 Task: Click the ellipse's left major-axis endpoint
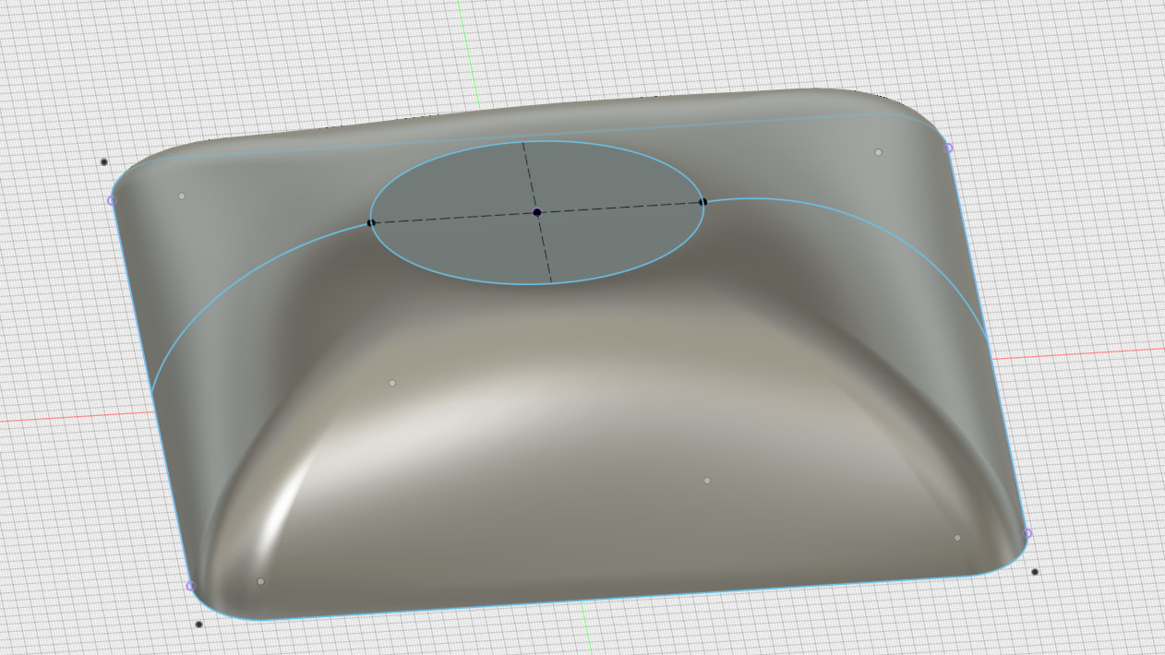(x=371, y=222)
